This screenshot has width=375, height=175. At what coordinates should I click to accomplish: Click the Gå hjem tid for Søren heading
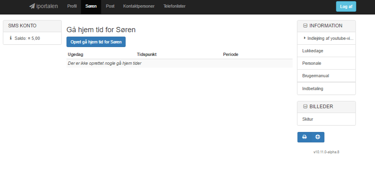click(101, 30)
